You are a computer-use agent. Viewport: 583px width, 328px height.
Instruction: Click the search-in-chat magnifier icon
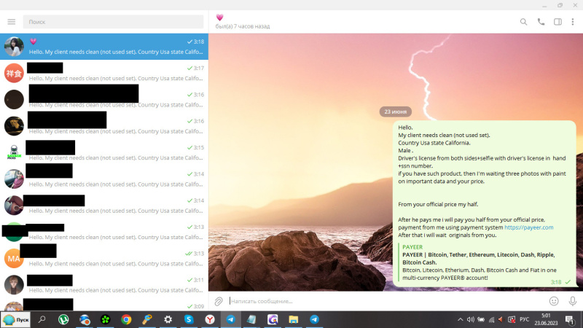tap(523, 22)
